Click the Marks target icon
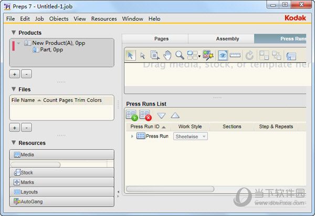 (x=17, y=182)
